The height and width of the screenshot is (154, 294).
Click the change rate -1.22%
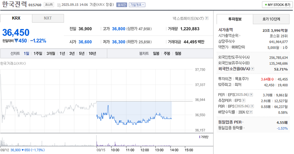click(38, 41)
